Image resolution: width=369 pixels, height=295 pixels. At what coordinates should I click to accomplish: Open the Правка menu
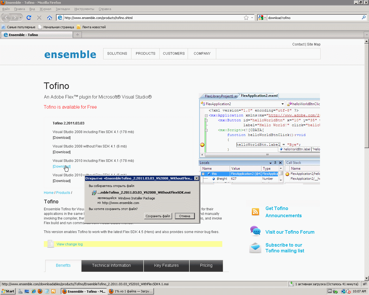(20, 9)
